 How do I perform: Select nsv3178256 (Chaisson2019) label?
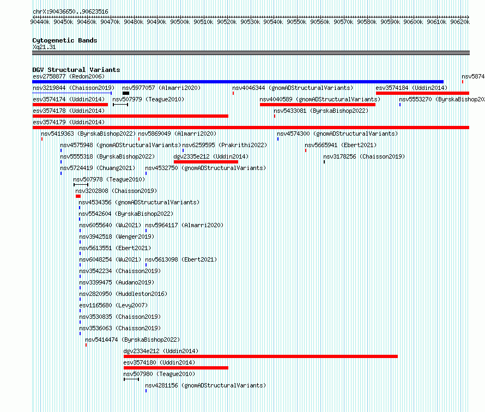(x=364, y=156)
